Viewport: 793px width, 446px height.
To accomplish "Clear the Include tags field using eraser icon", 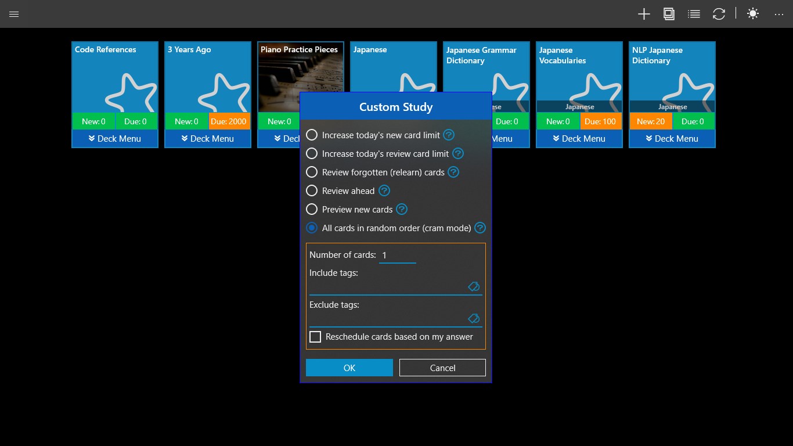I will [x=474, y=286].
